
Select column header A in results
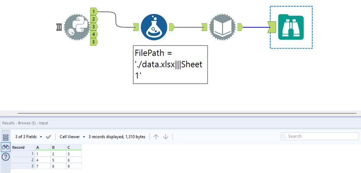coord(43,147)
